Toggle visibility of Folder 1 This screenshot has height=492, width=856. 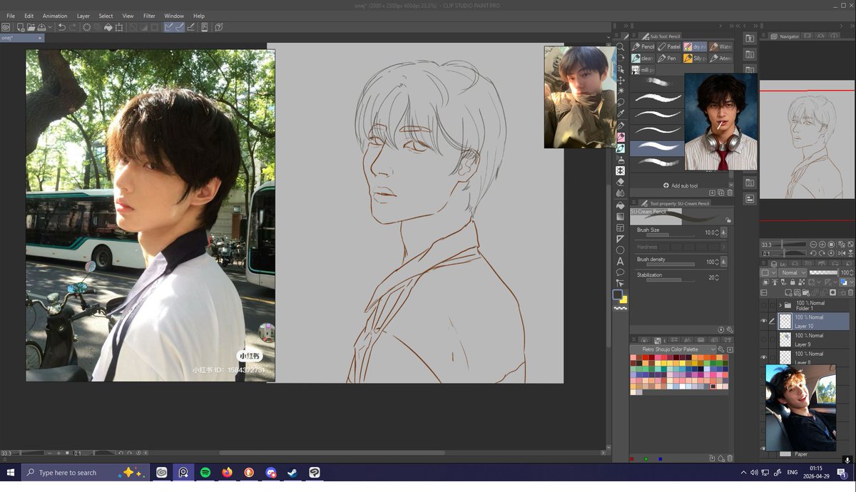(763, 305)
